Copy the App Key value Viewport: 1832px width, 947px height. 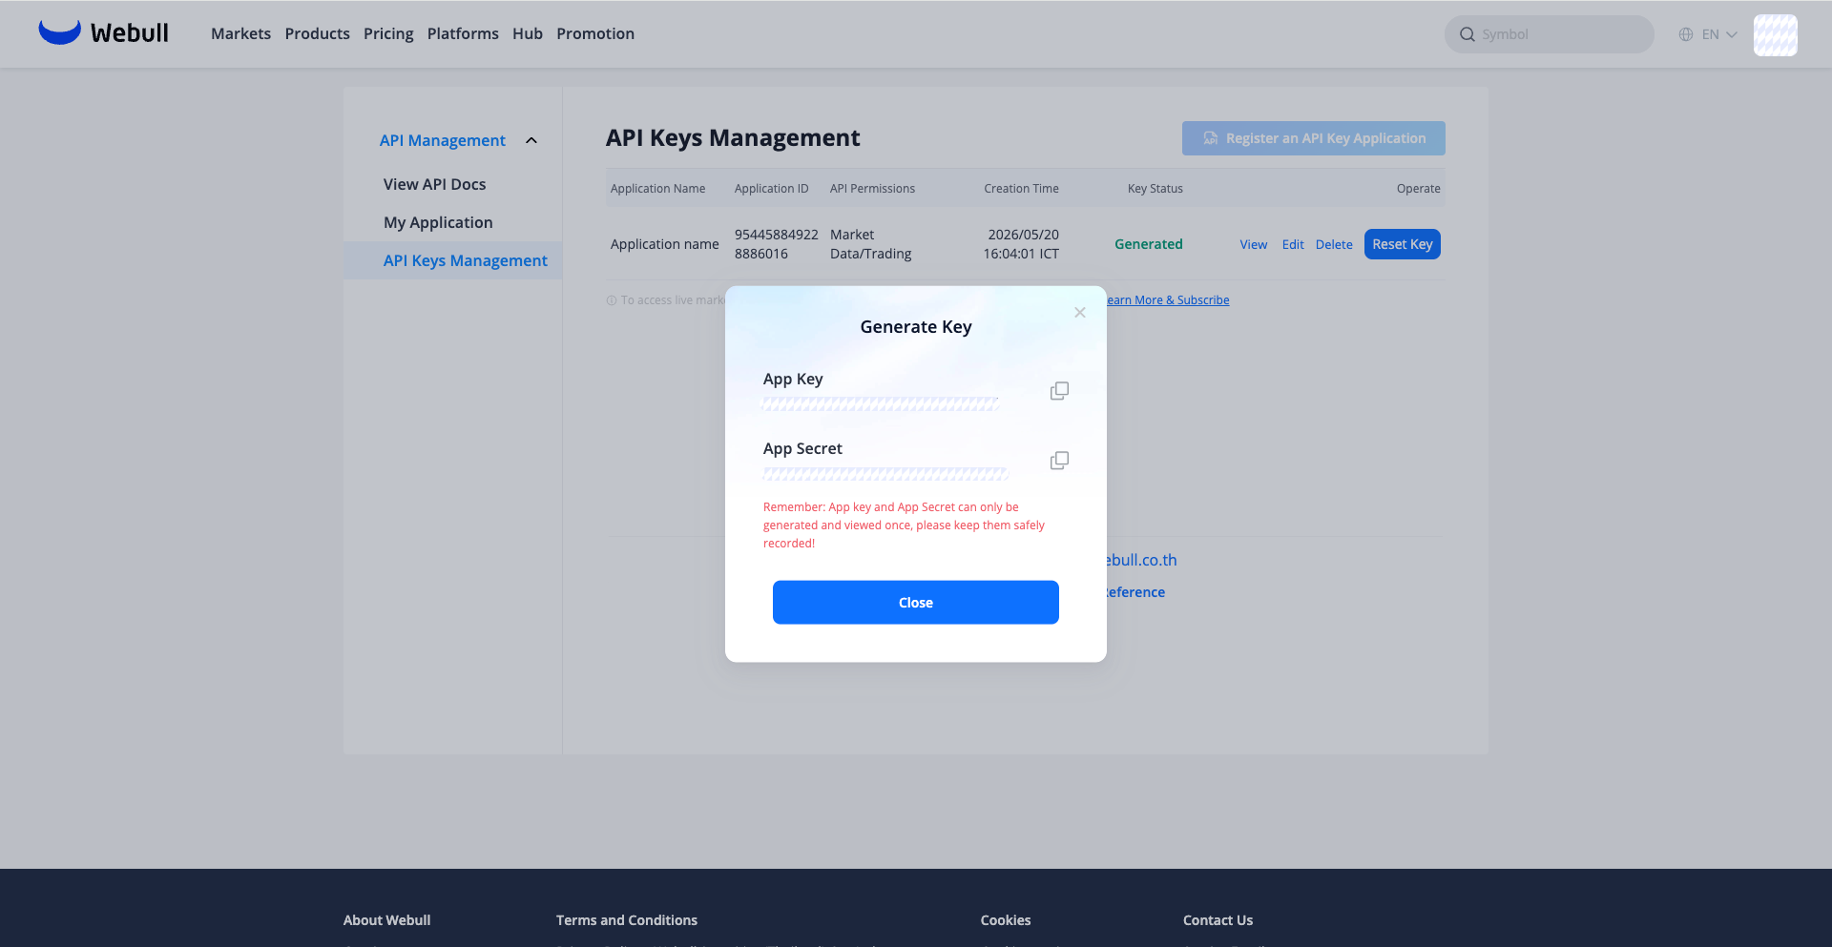(1059, 391)
